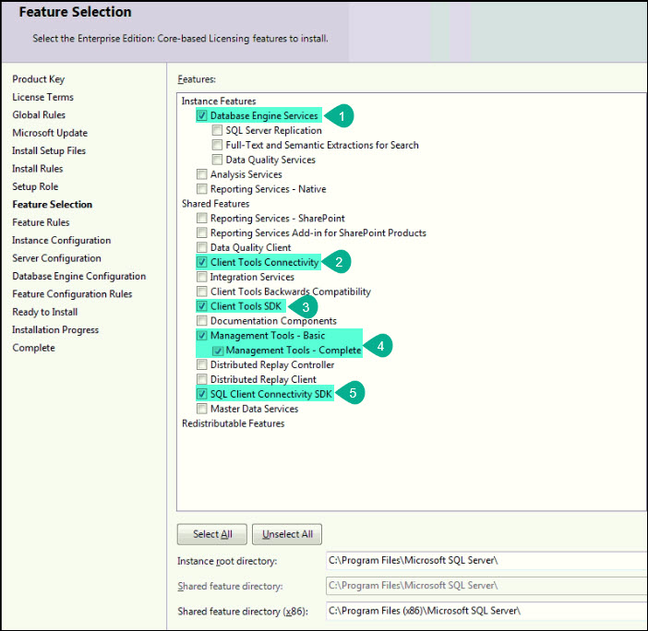Screen dimensions: 648x631
Task: Select the Integration Services label
Action: pos(252,277)
